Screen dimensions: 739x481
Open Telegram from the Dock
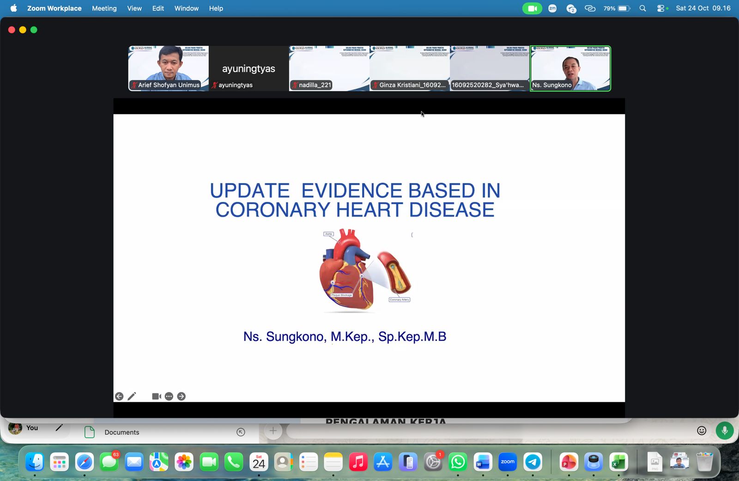pos(533,462)
